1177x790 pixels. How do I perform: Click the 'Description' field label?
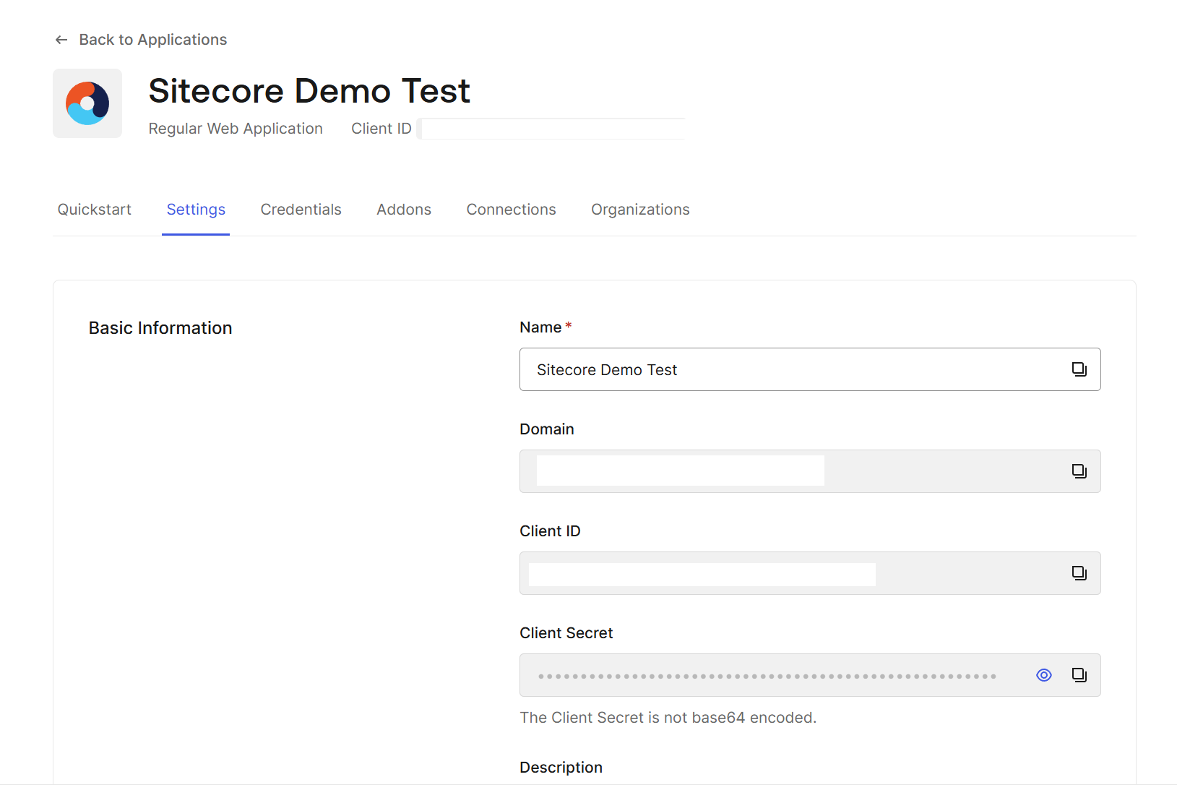(x=561, y=768)
